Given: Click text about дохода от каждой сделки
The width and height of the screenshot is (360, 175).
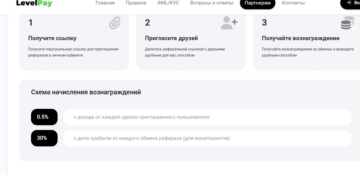Looking at the screenshot, I should tap(142, 117).
